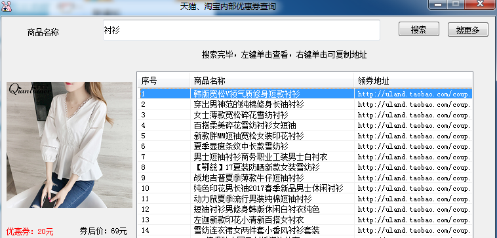This screenshot has width=497, height=238.
Task: Click the 优惠券：20元 label
Action: [x=30, y=231]
